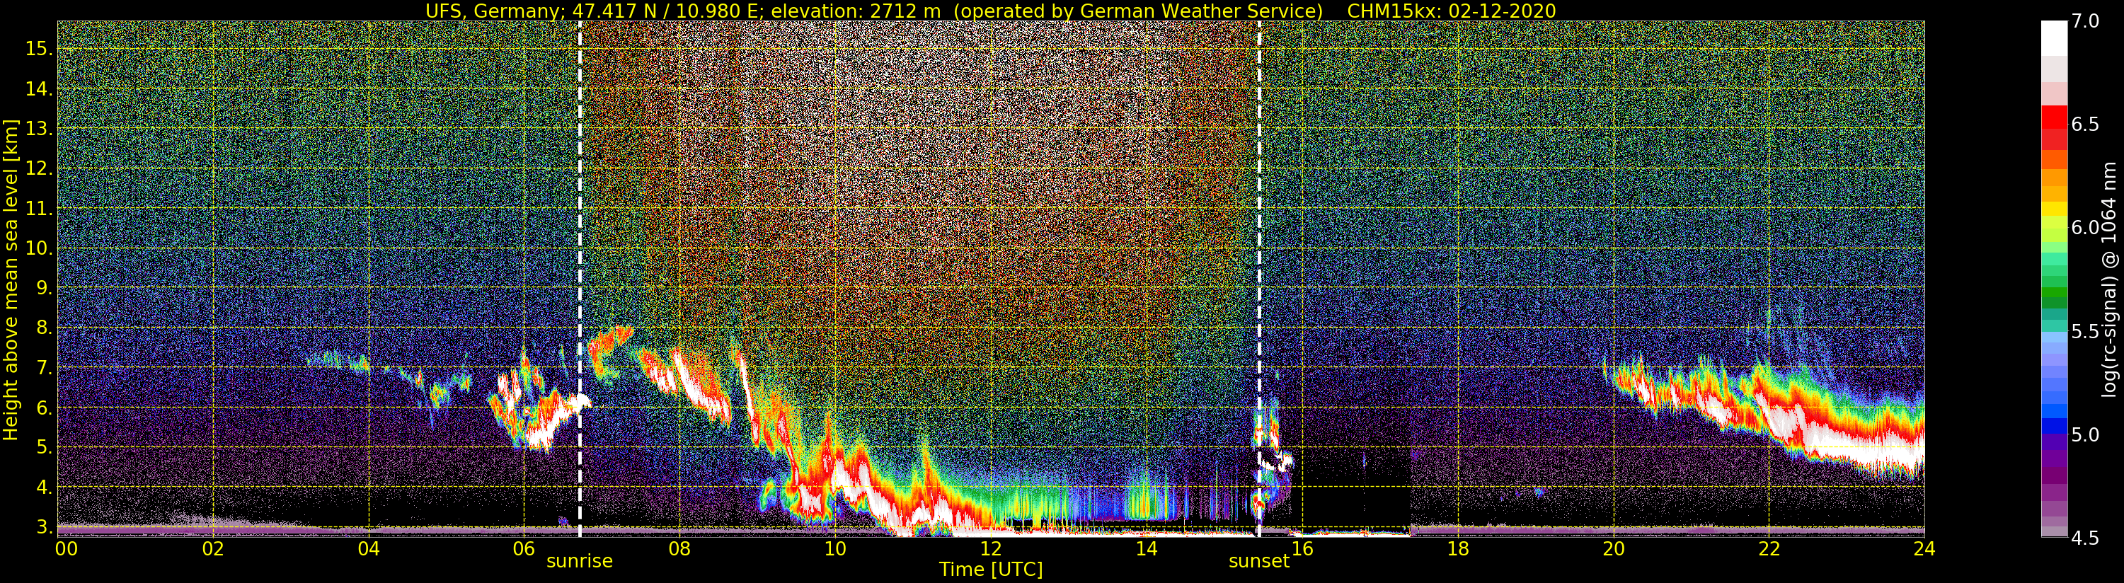The width and height of the screenshot is (2124, 583).
Task: Click the white top of the colorbar
Action: pos(2054,37)
